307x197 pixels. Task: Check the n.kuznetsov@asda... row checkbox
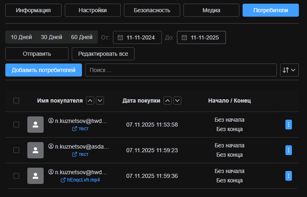coord(16,150)
